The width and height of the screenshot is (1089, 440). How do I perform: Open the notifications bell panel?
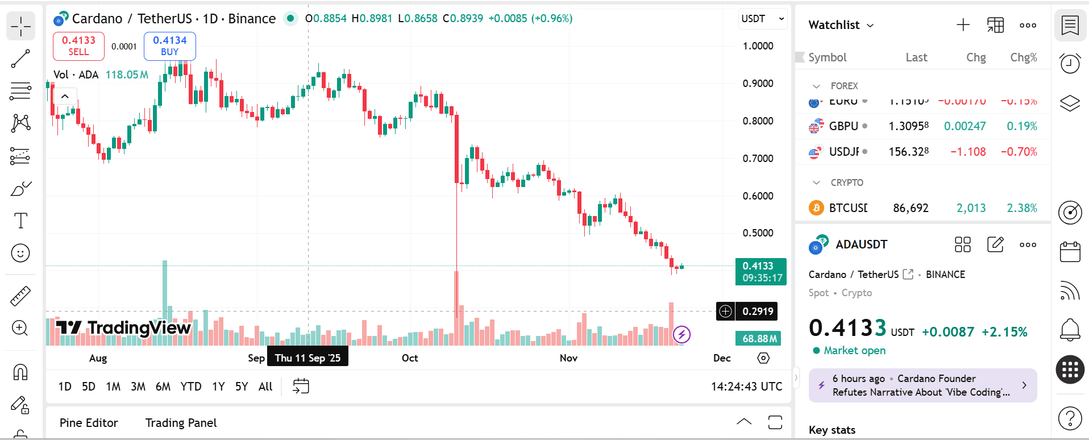pyautogui.click(x=1070, y=329)
